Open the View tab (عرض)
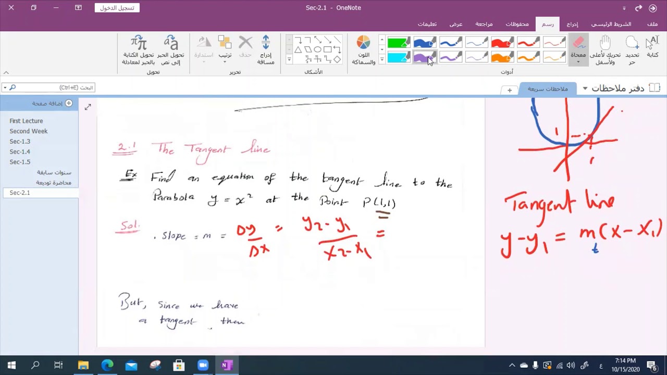Screen dimensions: 667x375 pyautogui.click(x=456, y=24)
